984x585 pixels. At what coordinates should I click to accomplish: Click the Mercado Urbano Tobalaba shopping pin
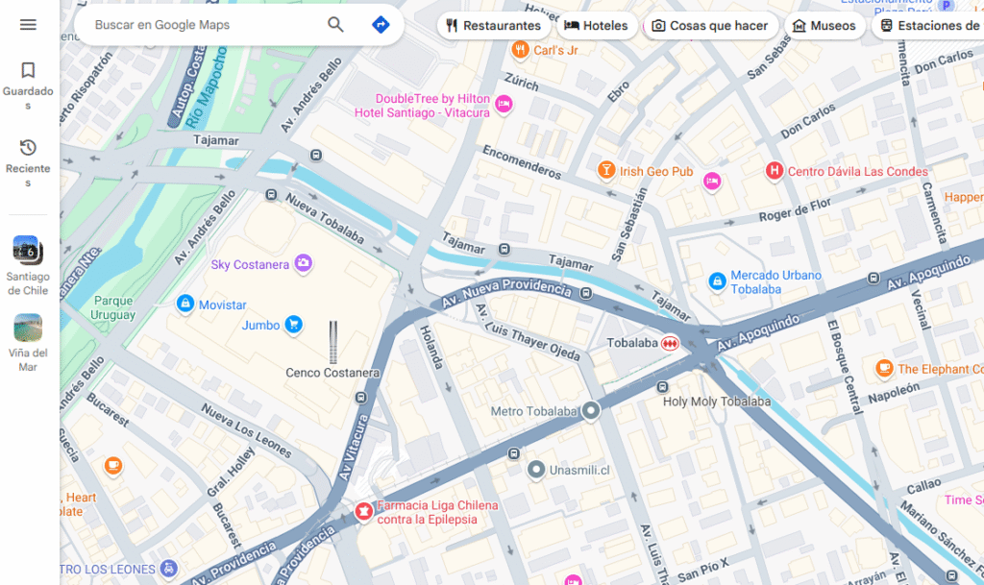coord(717,281)
